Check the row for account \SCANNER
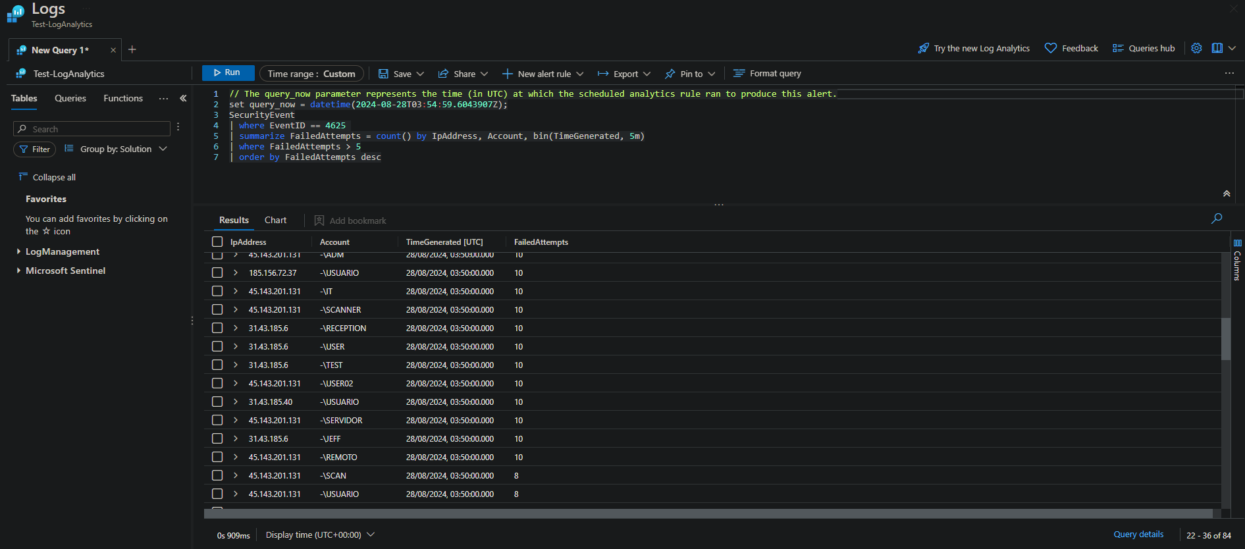The image size is (1245, 549). pyautogui.click(x=217, y=309)
